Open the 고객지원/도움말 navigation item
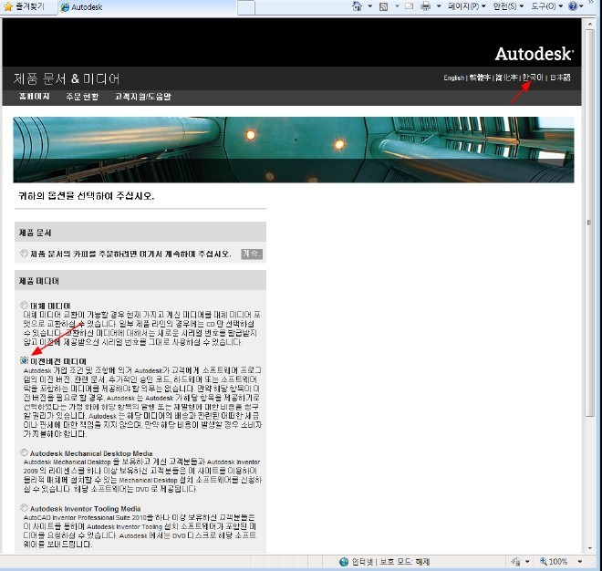 [x=143, y=97]
